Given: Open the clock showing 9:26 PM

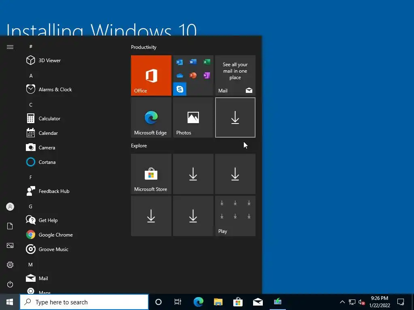Looking at the screenshot, I should pyautogui.click(x=379, y=302).
